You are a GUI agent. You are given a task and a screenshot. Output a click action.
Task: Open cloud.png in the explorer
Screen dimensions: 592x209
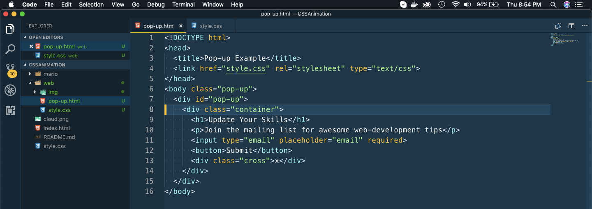click(x=75, y=119)
